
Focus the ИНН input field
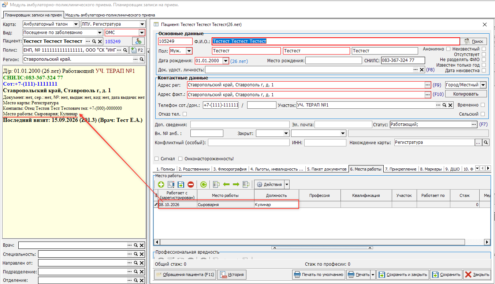[325, 143]
